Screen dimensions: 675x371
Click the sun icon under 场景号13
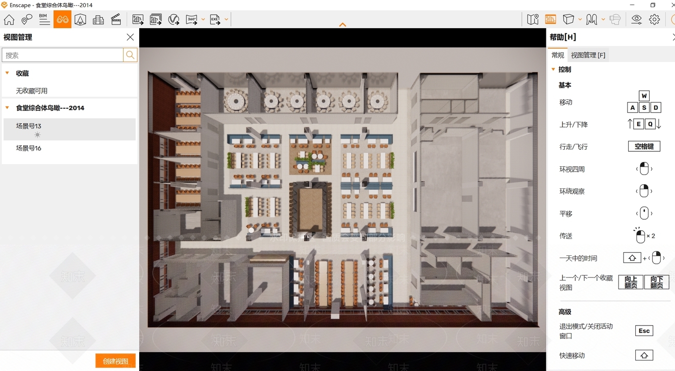click(38, 135)
